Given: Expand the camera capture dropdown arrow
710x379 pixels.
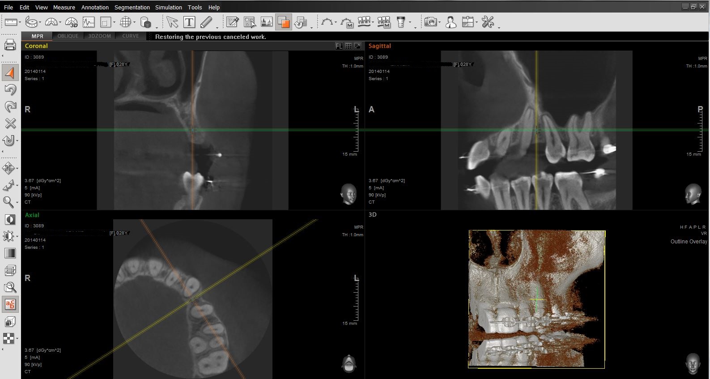Looking at the screenshot, I should point(439,23).
